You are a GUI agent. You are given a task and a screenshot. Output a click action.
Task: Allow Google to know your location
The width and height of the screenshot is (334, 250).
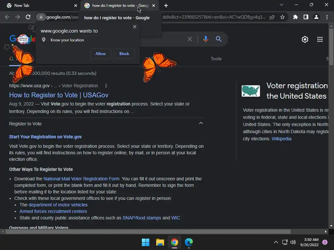pyautogui.click(x=100, y=54)
